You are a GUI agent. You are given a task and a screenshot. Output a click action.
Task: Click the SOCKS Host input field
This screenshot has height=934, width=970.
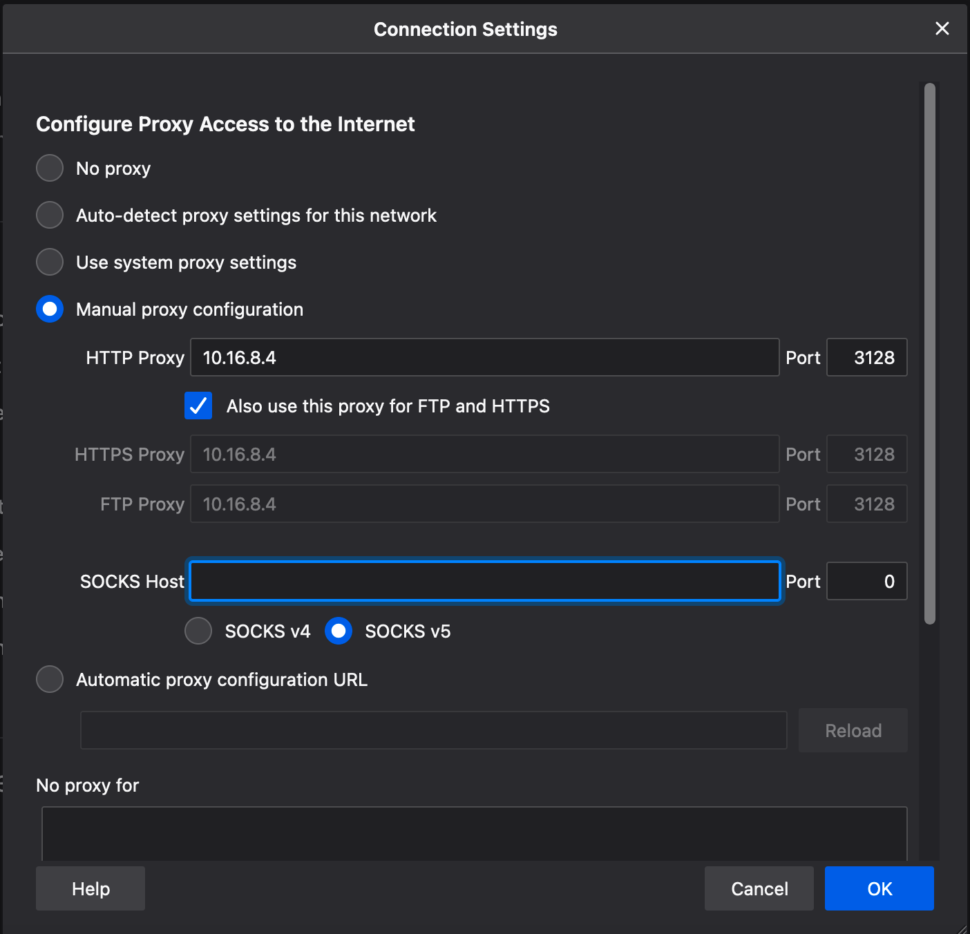point(484,581)
